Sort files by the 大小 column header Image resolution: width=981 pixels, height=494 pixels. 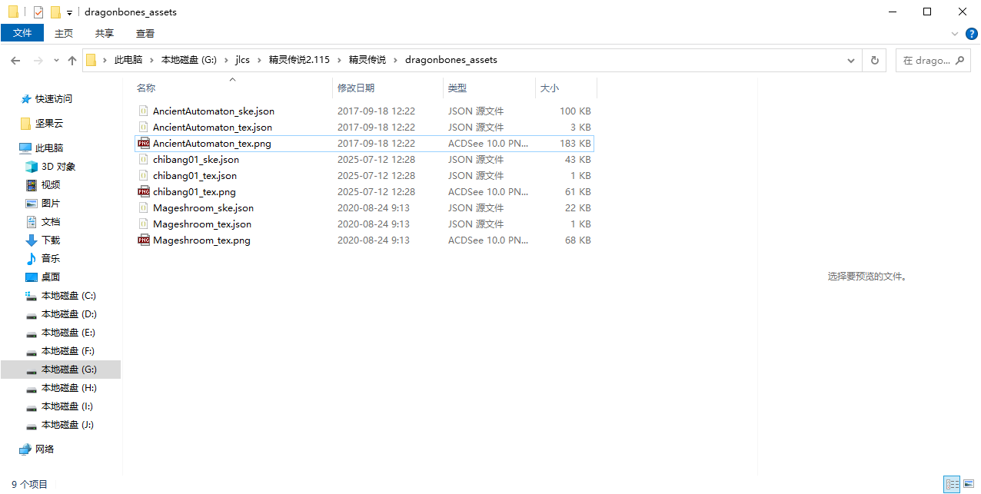[x=566, y=88]
